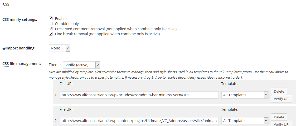Open the Template dropdown for file 2
The height and width of the screenshot is (126, 301).
pos(245,121)
